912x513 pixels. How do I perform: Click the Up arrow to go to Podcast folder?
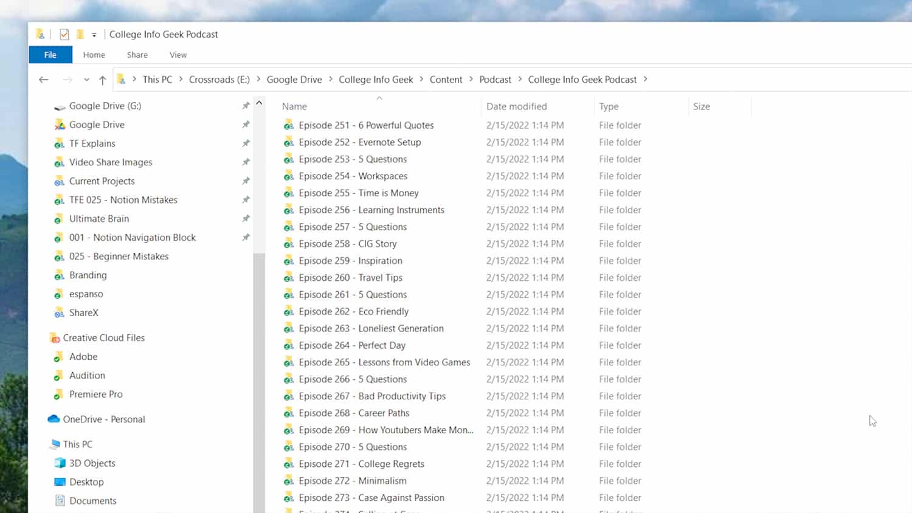pos(102,80)
